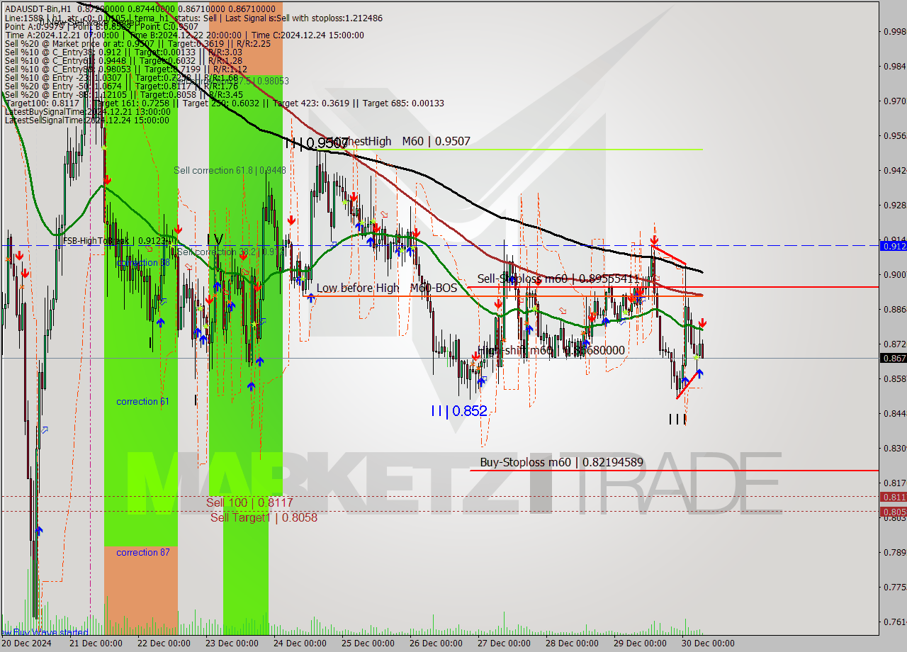Click the red 0.805 price tag
The image size is (907, 652).
pyautogui.click(x=893, y=511)
